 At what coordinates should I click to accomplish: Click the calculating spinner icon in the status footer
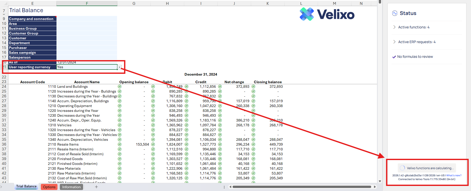click(402, 168)
